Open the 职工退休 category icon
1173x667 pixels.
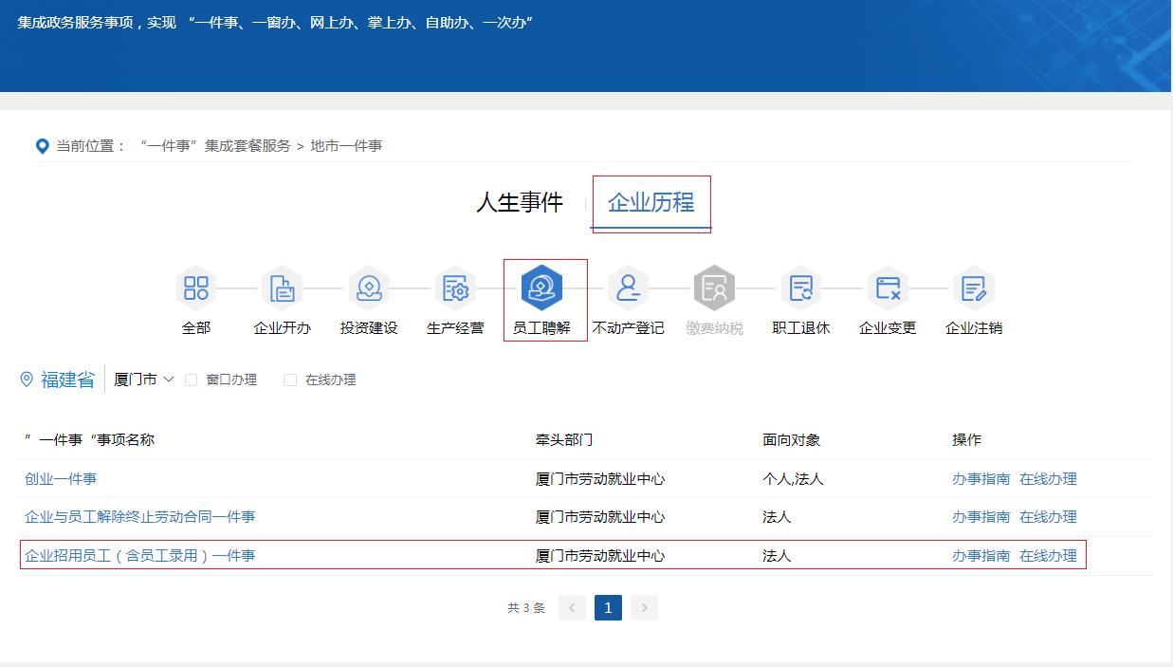tap(801, 288)
